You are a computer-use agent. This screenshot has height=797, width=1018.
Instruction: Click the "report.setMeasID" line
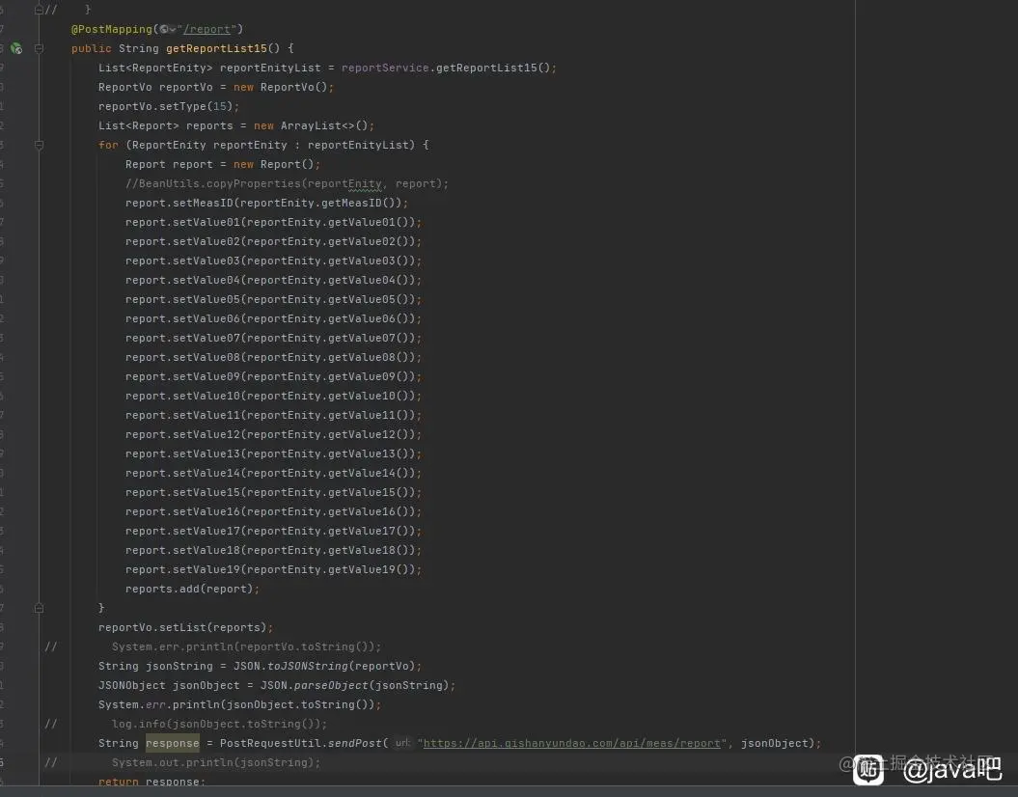point(267,204)
